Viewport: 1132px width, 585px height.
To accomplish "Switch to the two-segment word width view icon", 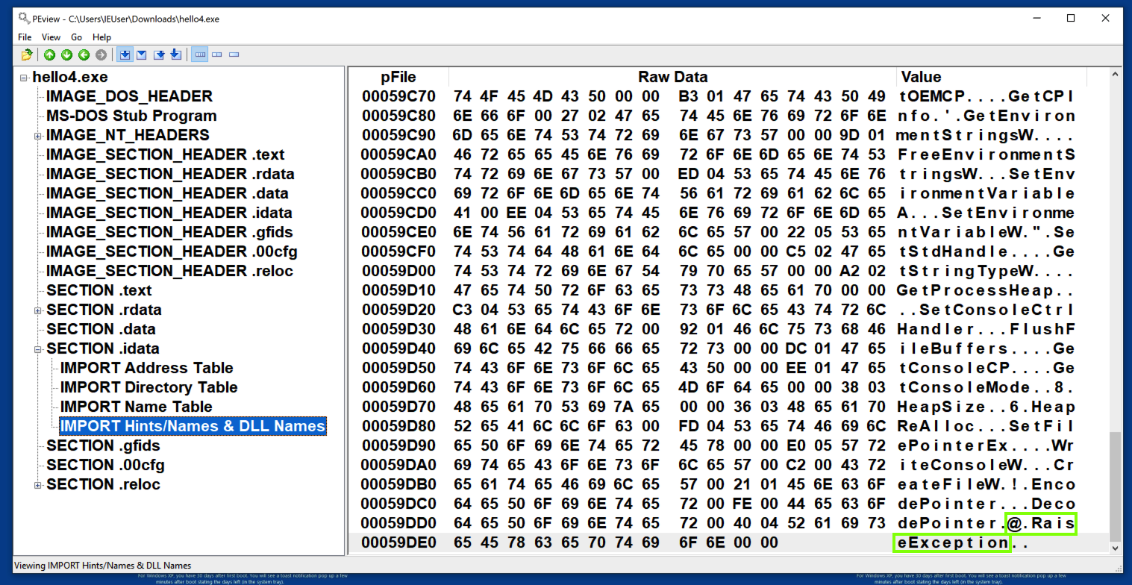I will pyautogui.click(x=217, y=54).
